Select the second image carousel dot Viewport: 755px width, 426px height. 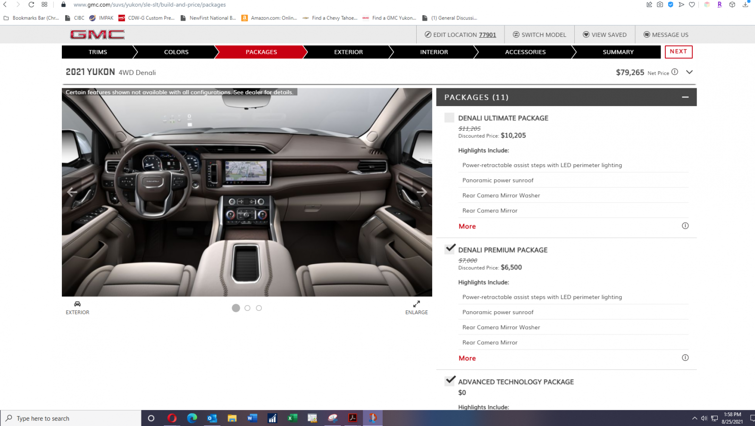pyautogui.click(x=247, y=308)
